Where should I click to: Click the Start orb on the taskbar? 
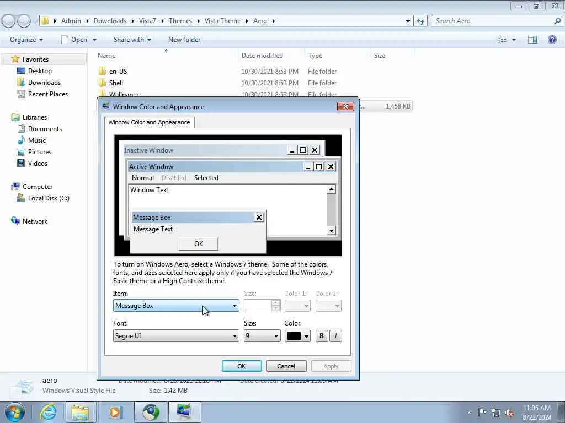tap(15, 412)
